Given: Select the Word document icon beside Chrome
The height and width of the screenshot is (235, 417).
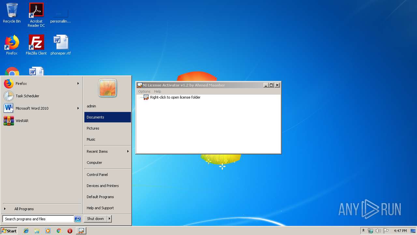Looking at the screenshot, I should (x=36, y=71).
